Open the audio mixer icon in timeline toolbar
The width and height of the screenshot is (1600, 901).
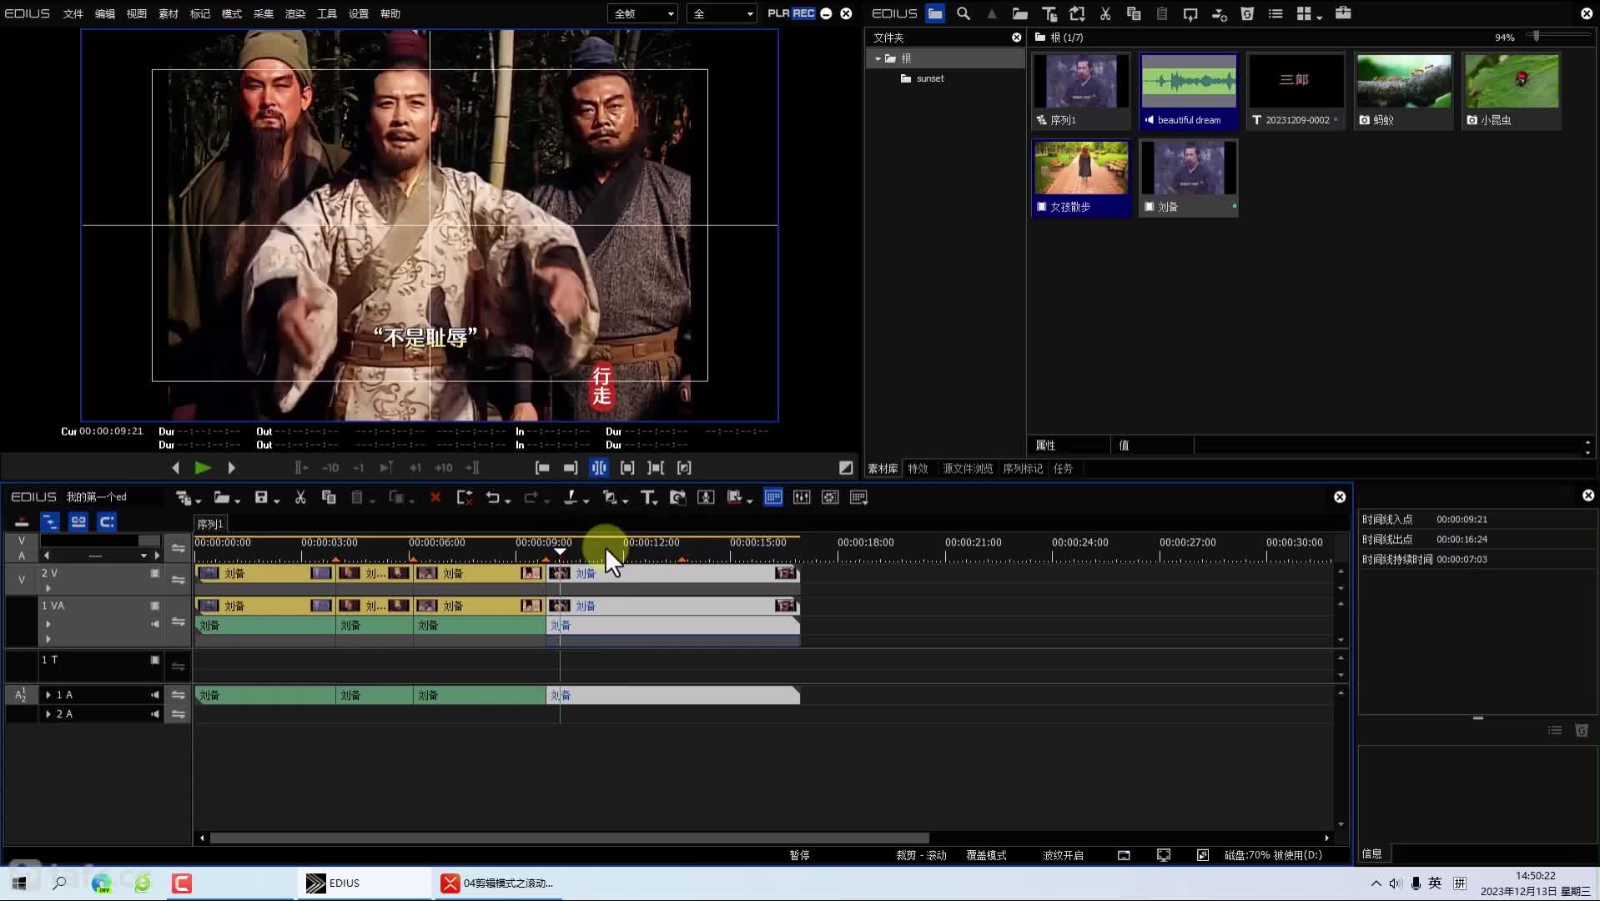[x=802, y=497]
